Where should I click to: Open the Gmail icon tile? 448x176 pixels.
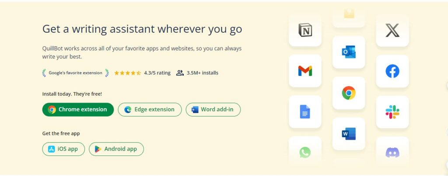coord(305,71)
